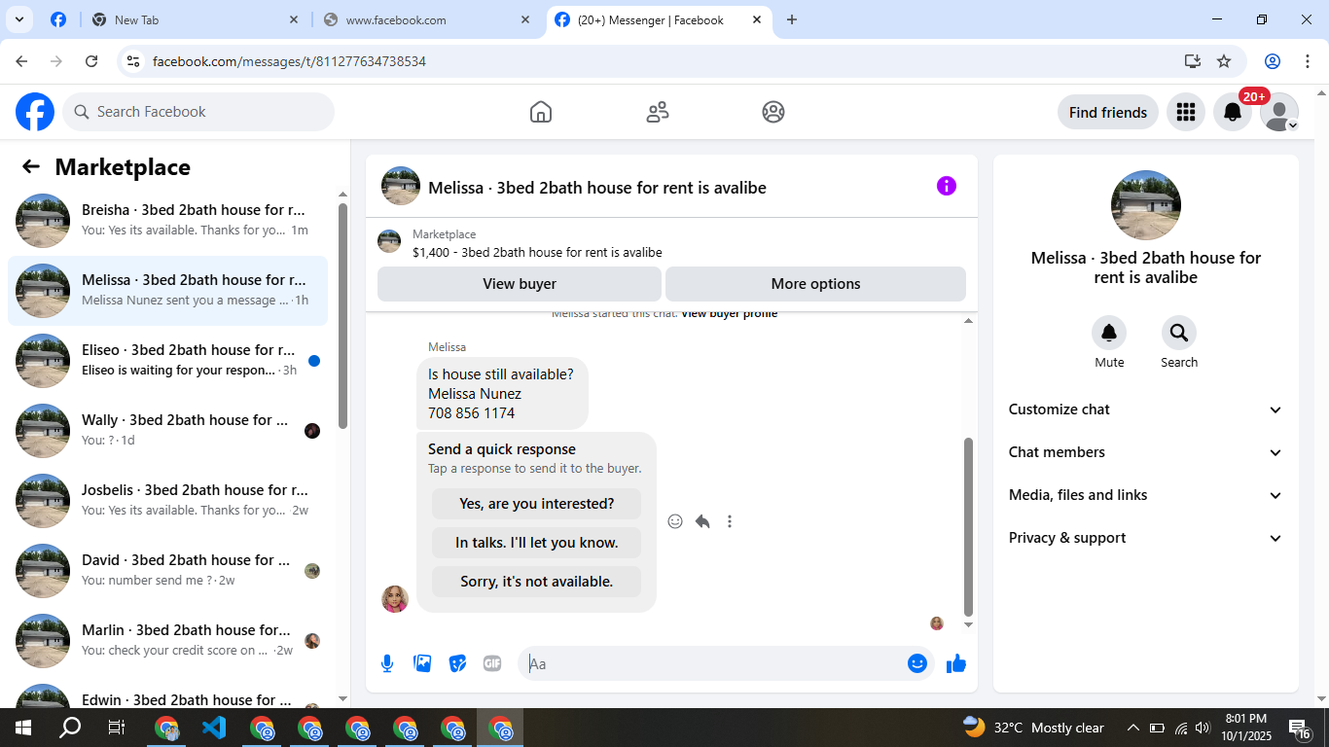Screen dimensions: 1329x747
Task: Open the Wally conversation
Action: tap(167, 431)
